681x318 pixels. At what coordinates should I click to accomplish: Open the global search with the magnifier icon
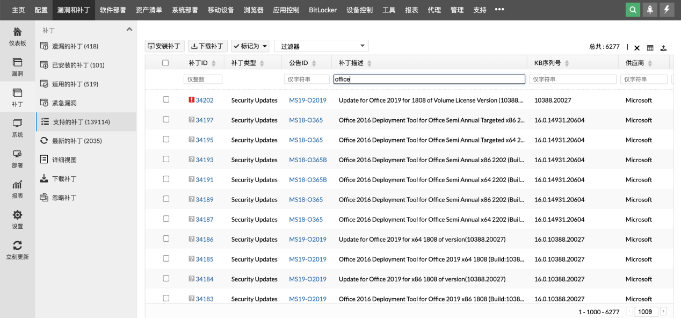(x=632, y=10)
